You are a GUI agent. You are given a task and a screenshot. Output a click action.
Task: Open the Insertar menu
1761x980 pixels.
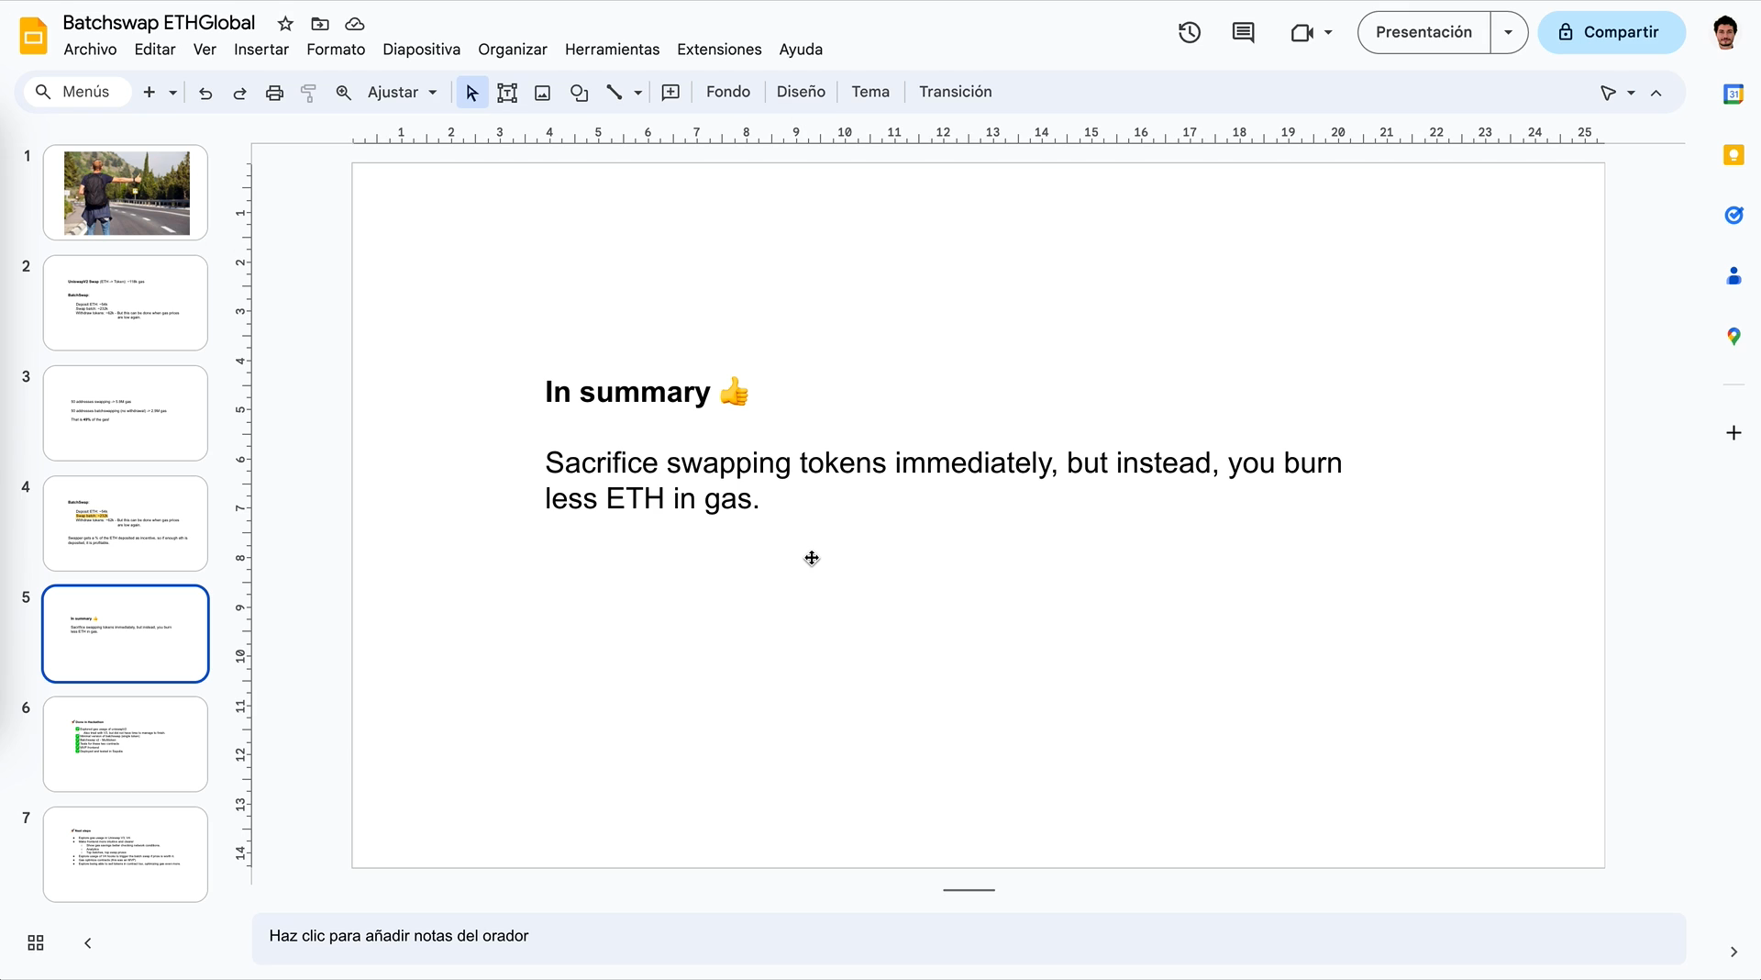261,50
